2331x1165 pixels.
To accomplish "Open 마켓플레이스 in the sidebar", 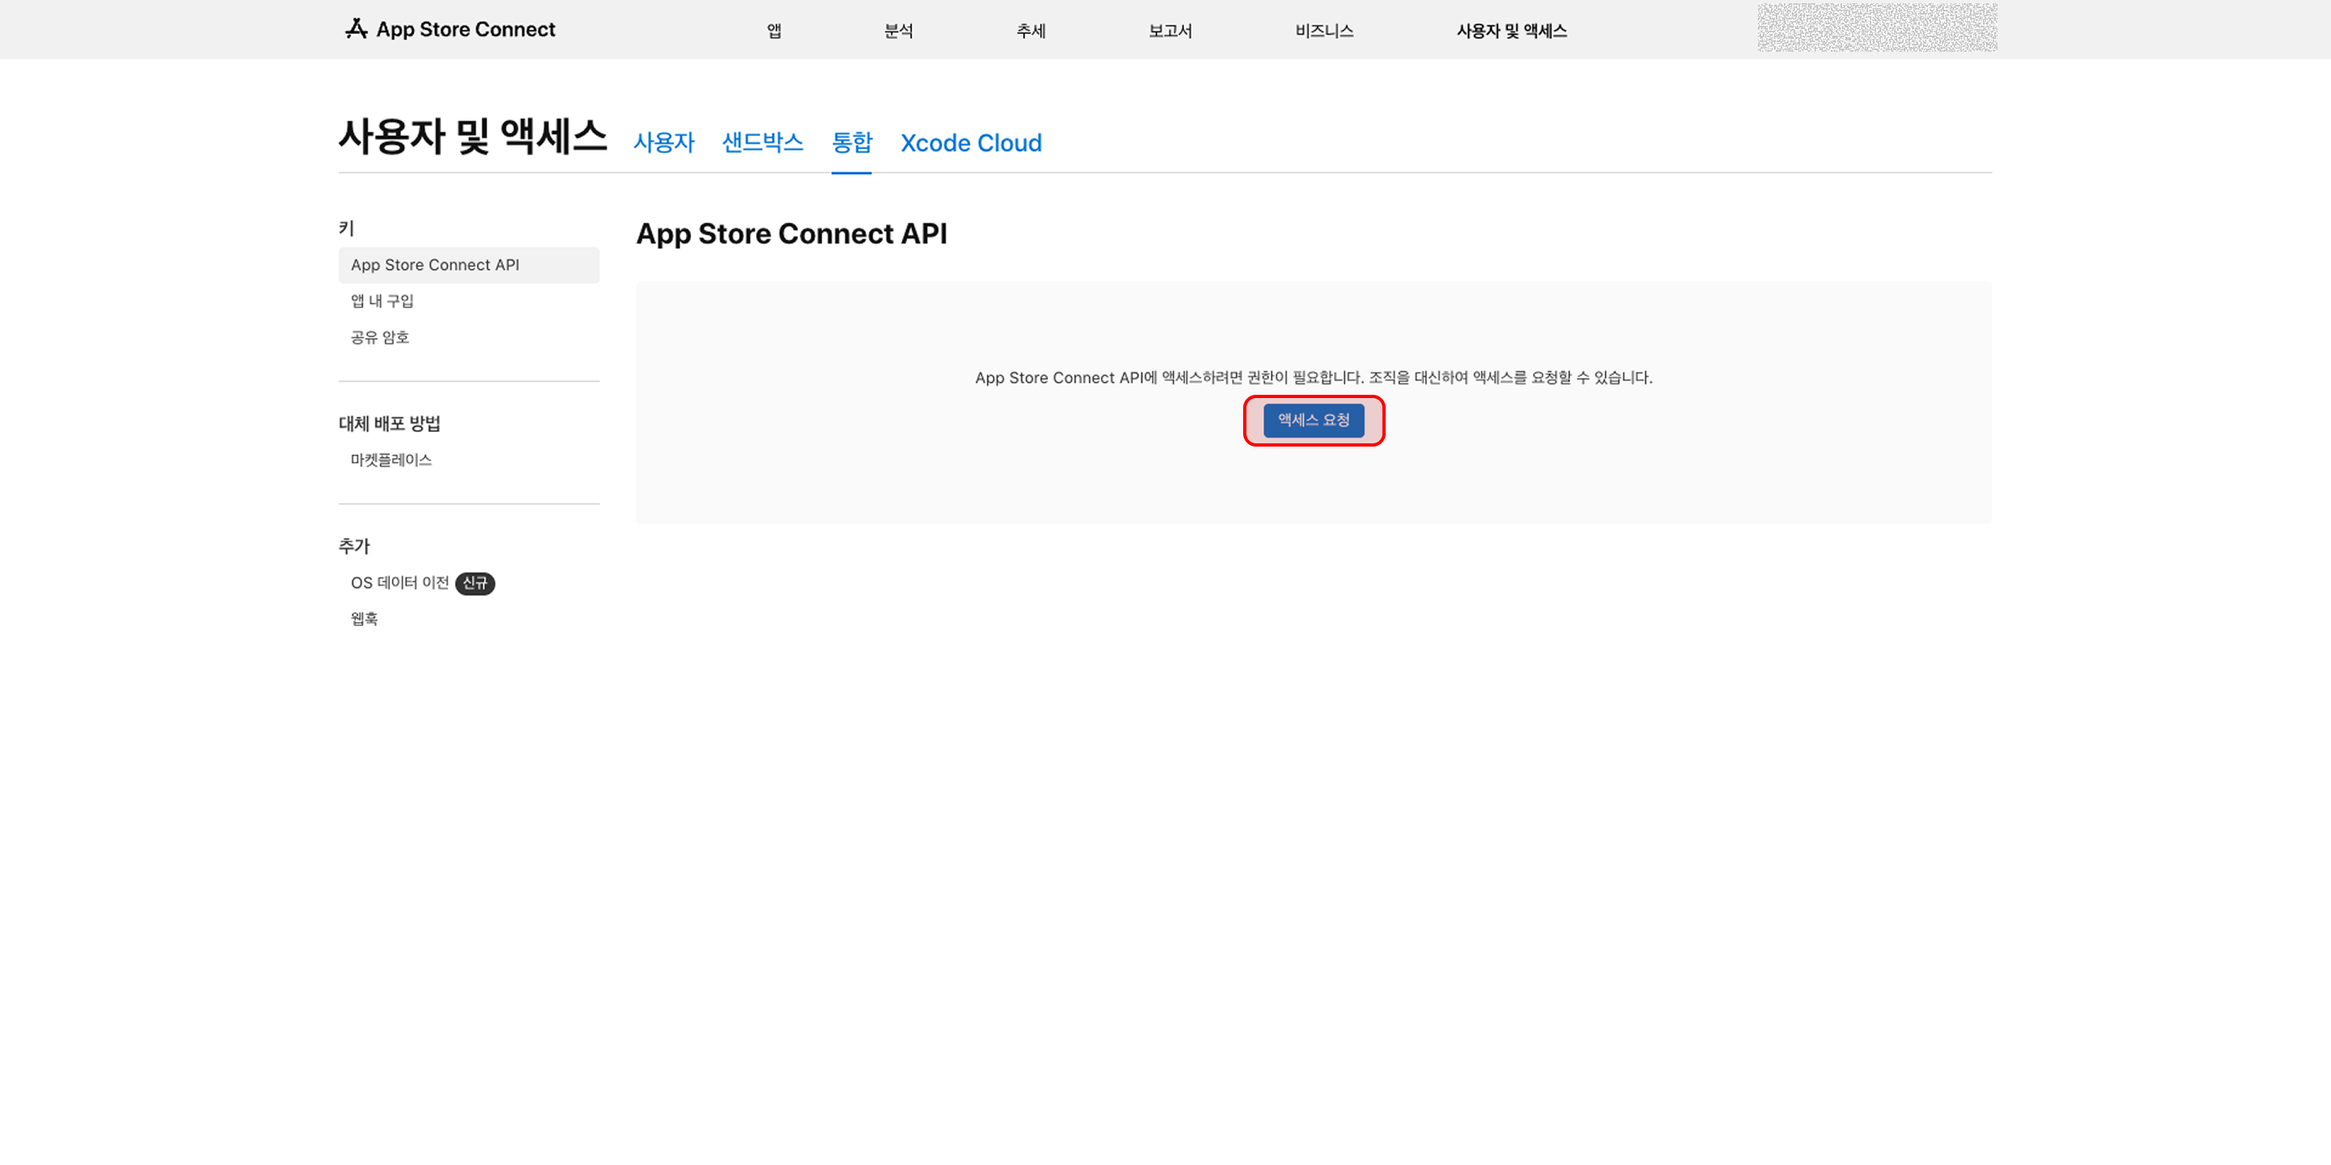I will pos(391,460).
